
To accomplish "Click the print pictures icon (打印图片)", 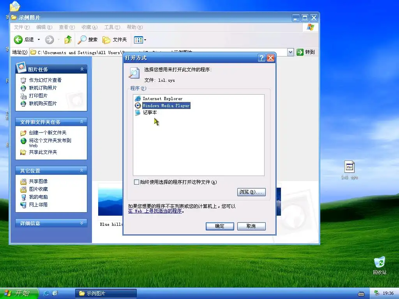I will coord(23,96).
